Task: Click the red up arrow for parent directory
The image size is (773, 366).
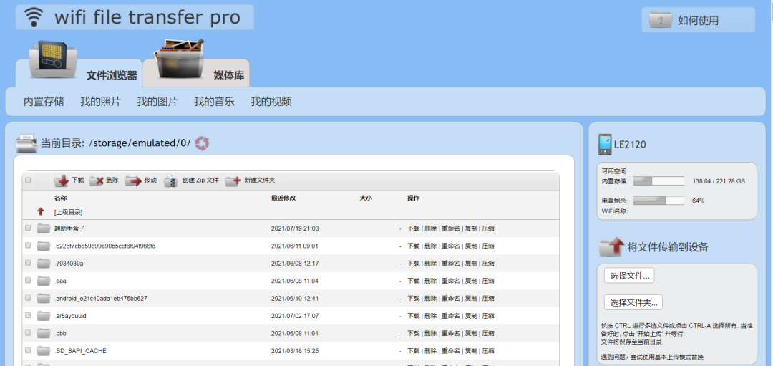Action: click(x=40, y=211)
